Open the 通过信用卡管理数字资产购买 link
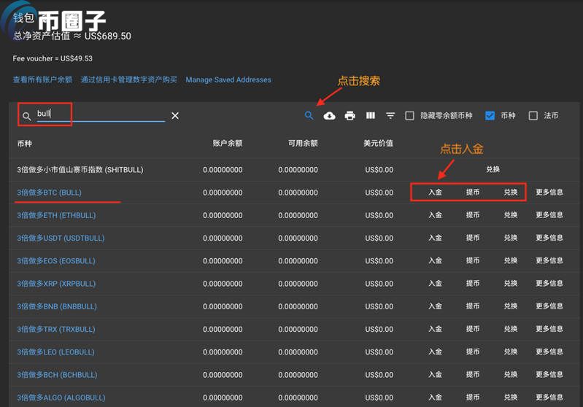583x407 pixels. tap(128, 80)
